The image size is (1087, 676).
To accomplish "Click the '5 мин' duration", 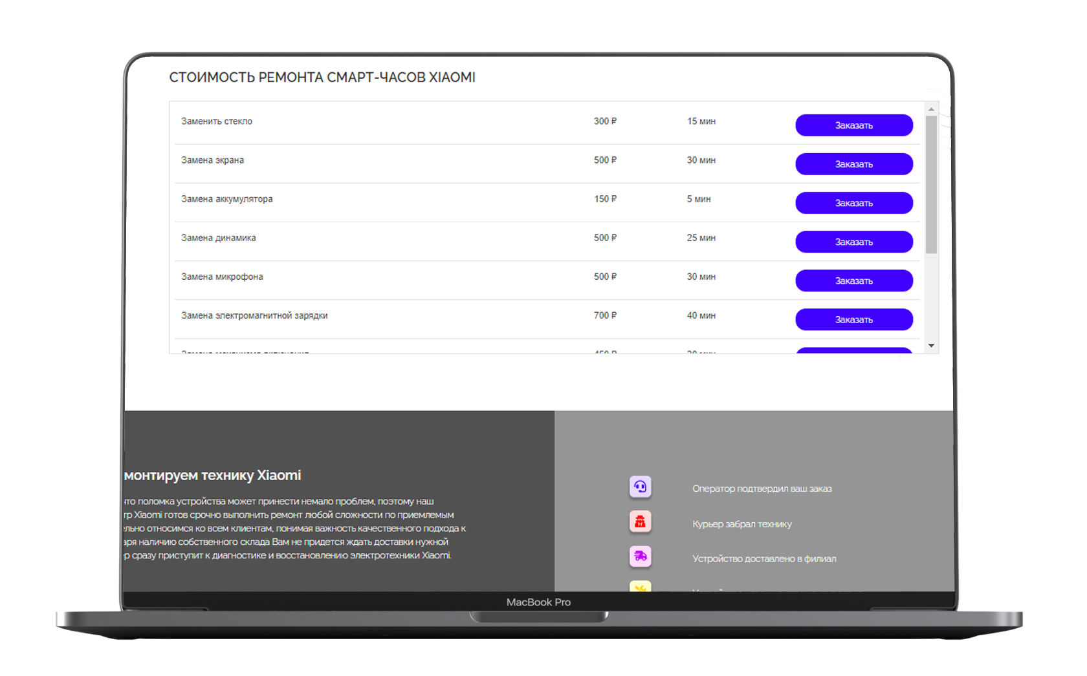I will pos(699,199).
